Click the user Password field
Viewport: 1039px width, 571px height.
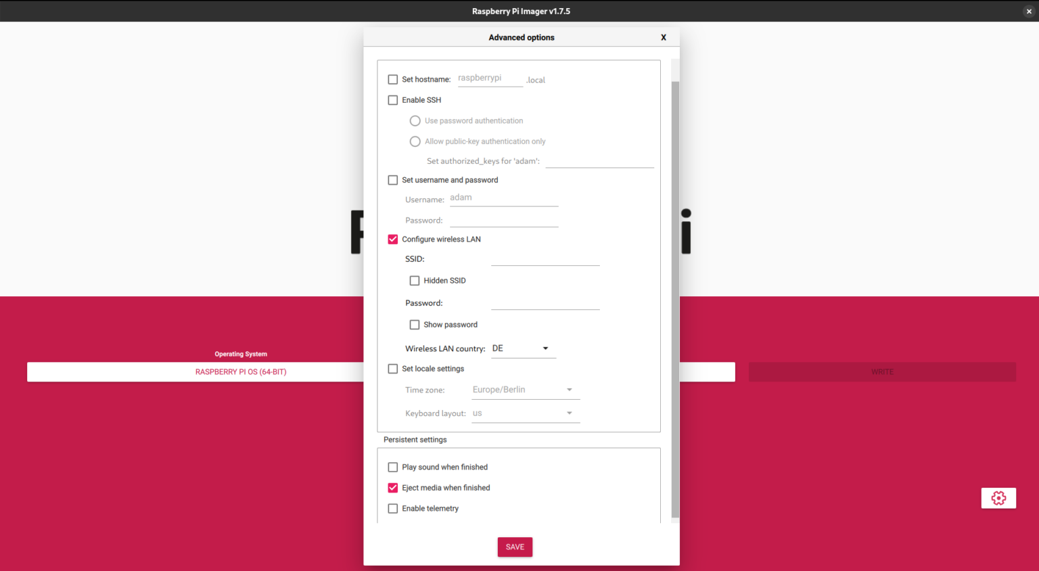point(504,219)
